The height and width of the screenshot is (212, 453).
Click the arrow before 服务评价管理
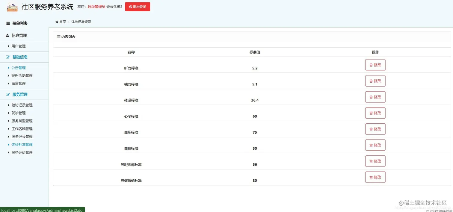(x=9, y=152)
